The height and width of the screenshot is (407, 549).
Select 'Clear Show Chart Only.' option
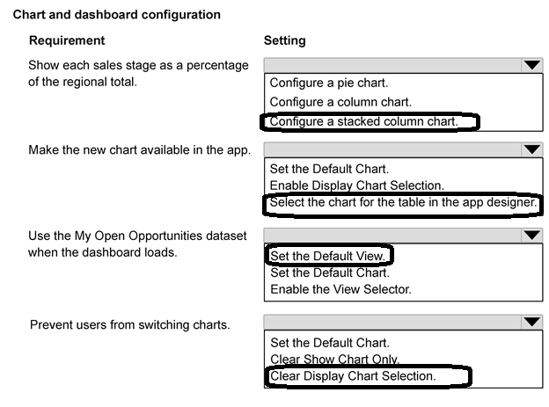[334, 359]
